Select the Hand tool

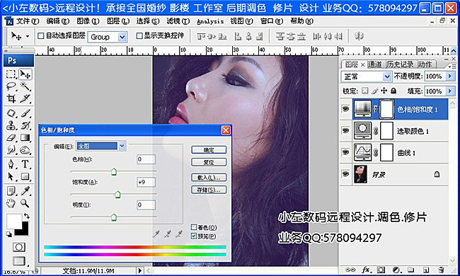(11, 203)
